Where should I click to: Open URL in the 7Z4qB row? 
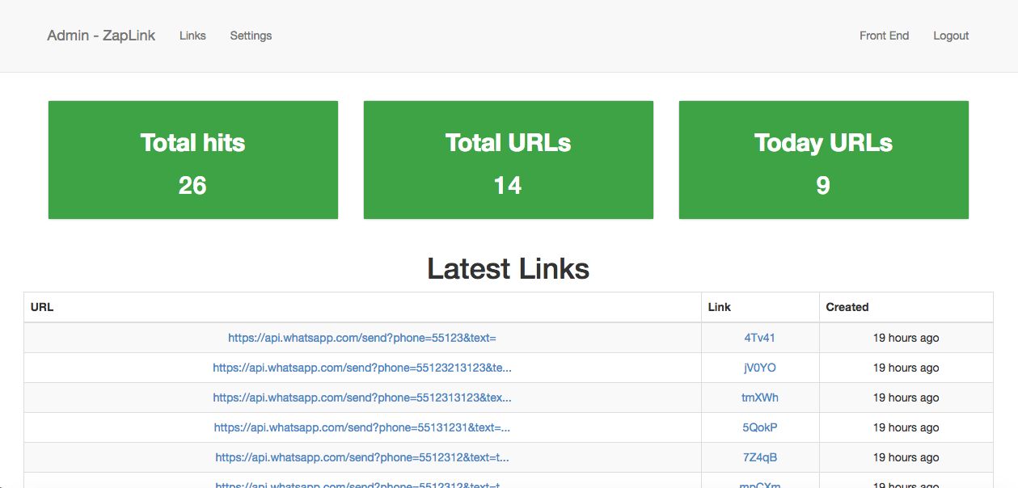tap(362, 457)
